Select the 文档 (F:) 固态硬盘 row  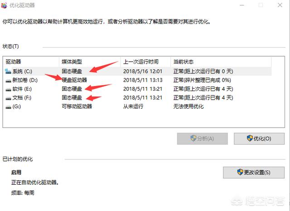point(138,97)
